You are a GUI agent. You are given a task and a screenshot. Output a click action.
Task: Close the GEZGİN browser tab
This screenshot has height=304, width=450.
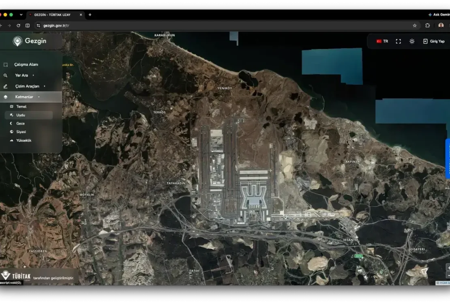(81, 15)
